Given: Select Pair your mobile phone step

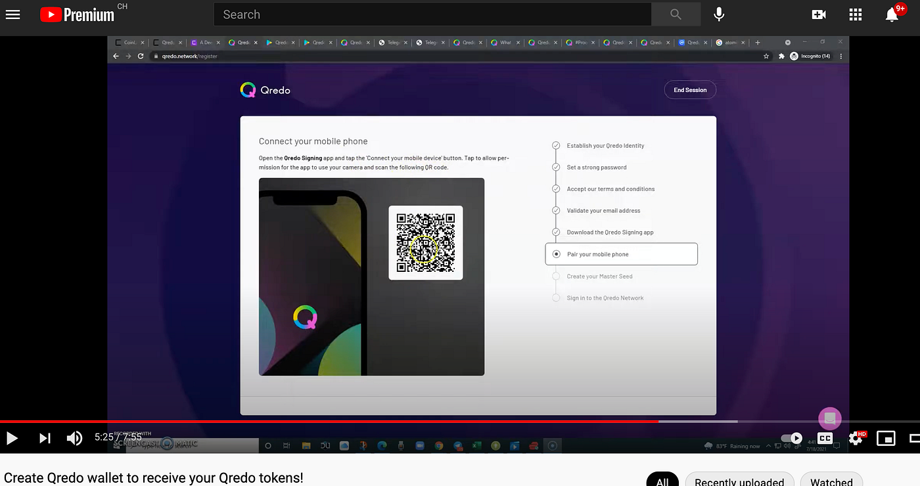Looking at the screenshot, I should coord(621,254).
